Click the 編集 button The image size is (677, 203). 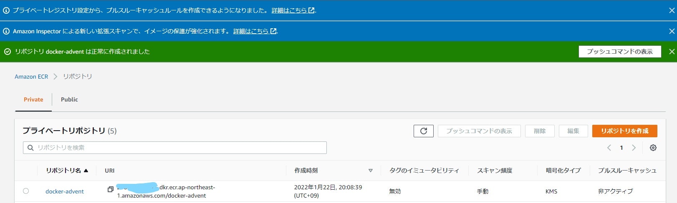point(573,131)
